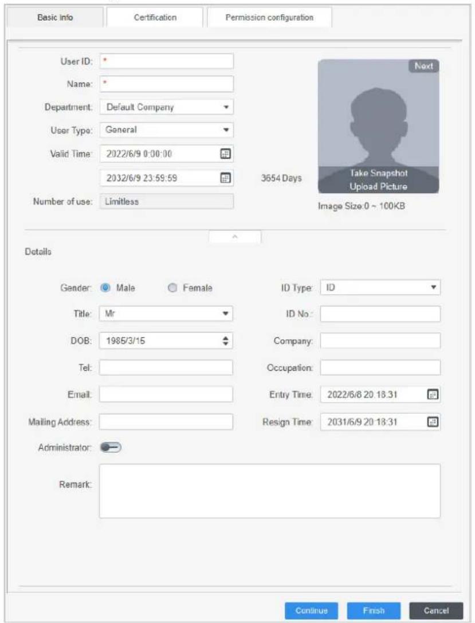Click the Valid Time start date text
The height and width of the screenshot is (623, 475).
click(139, 154)
